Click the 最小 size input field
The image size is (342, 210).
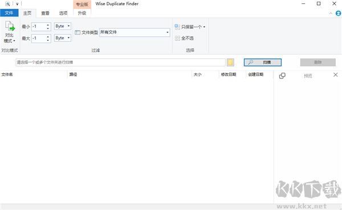[x=39, y=27]
